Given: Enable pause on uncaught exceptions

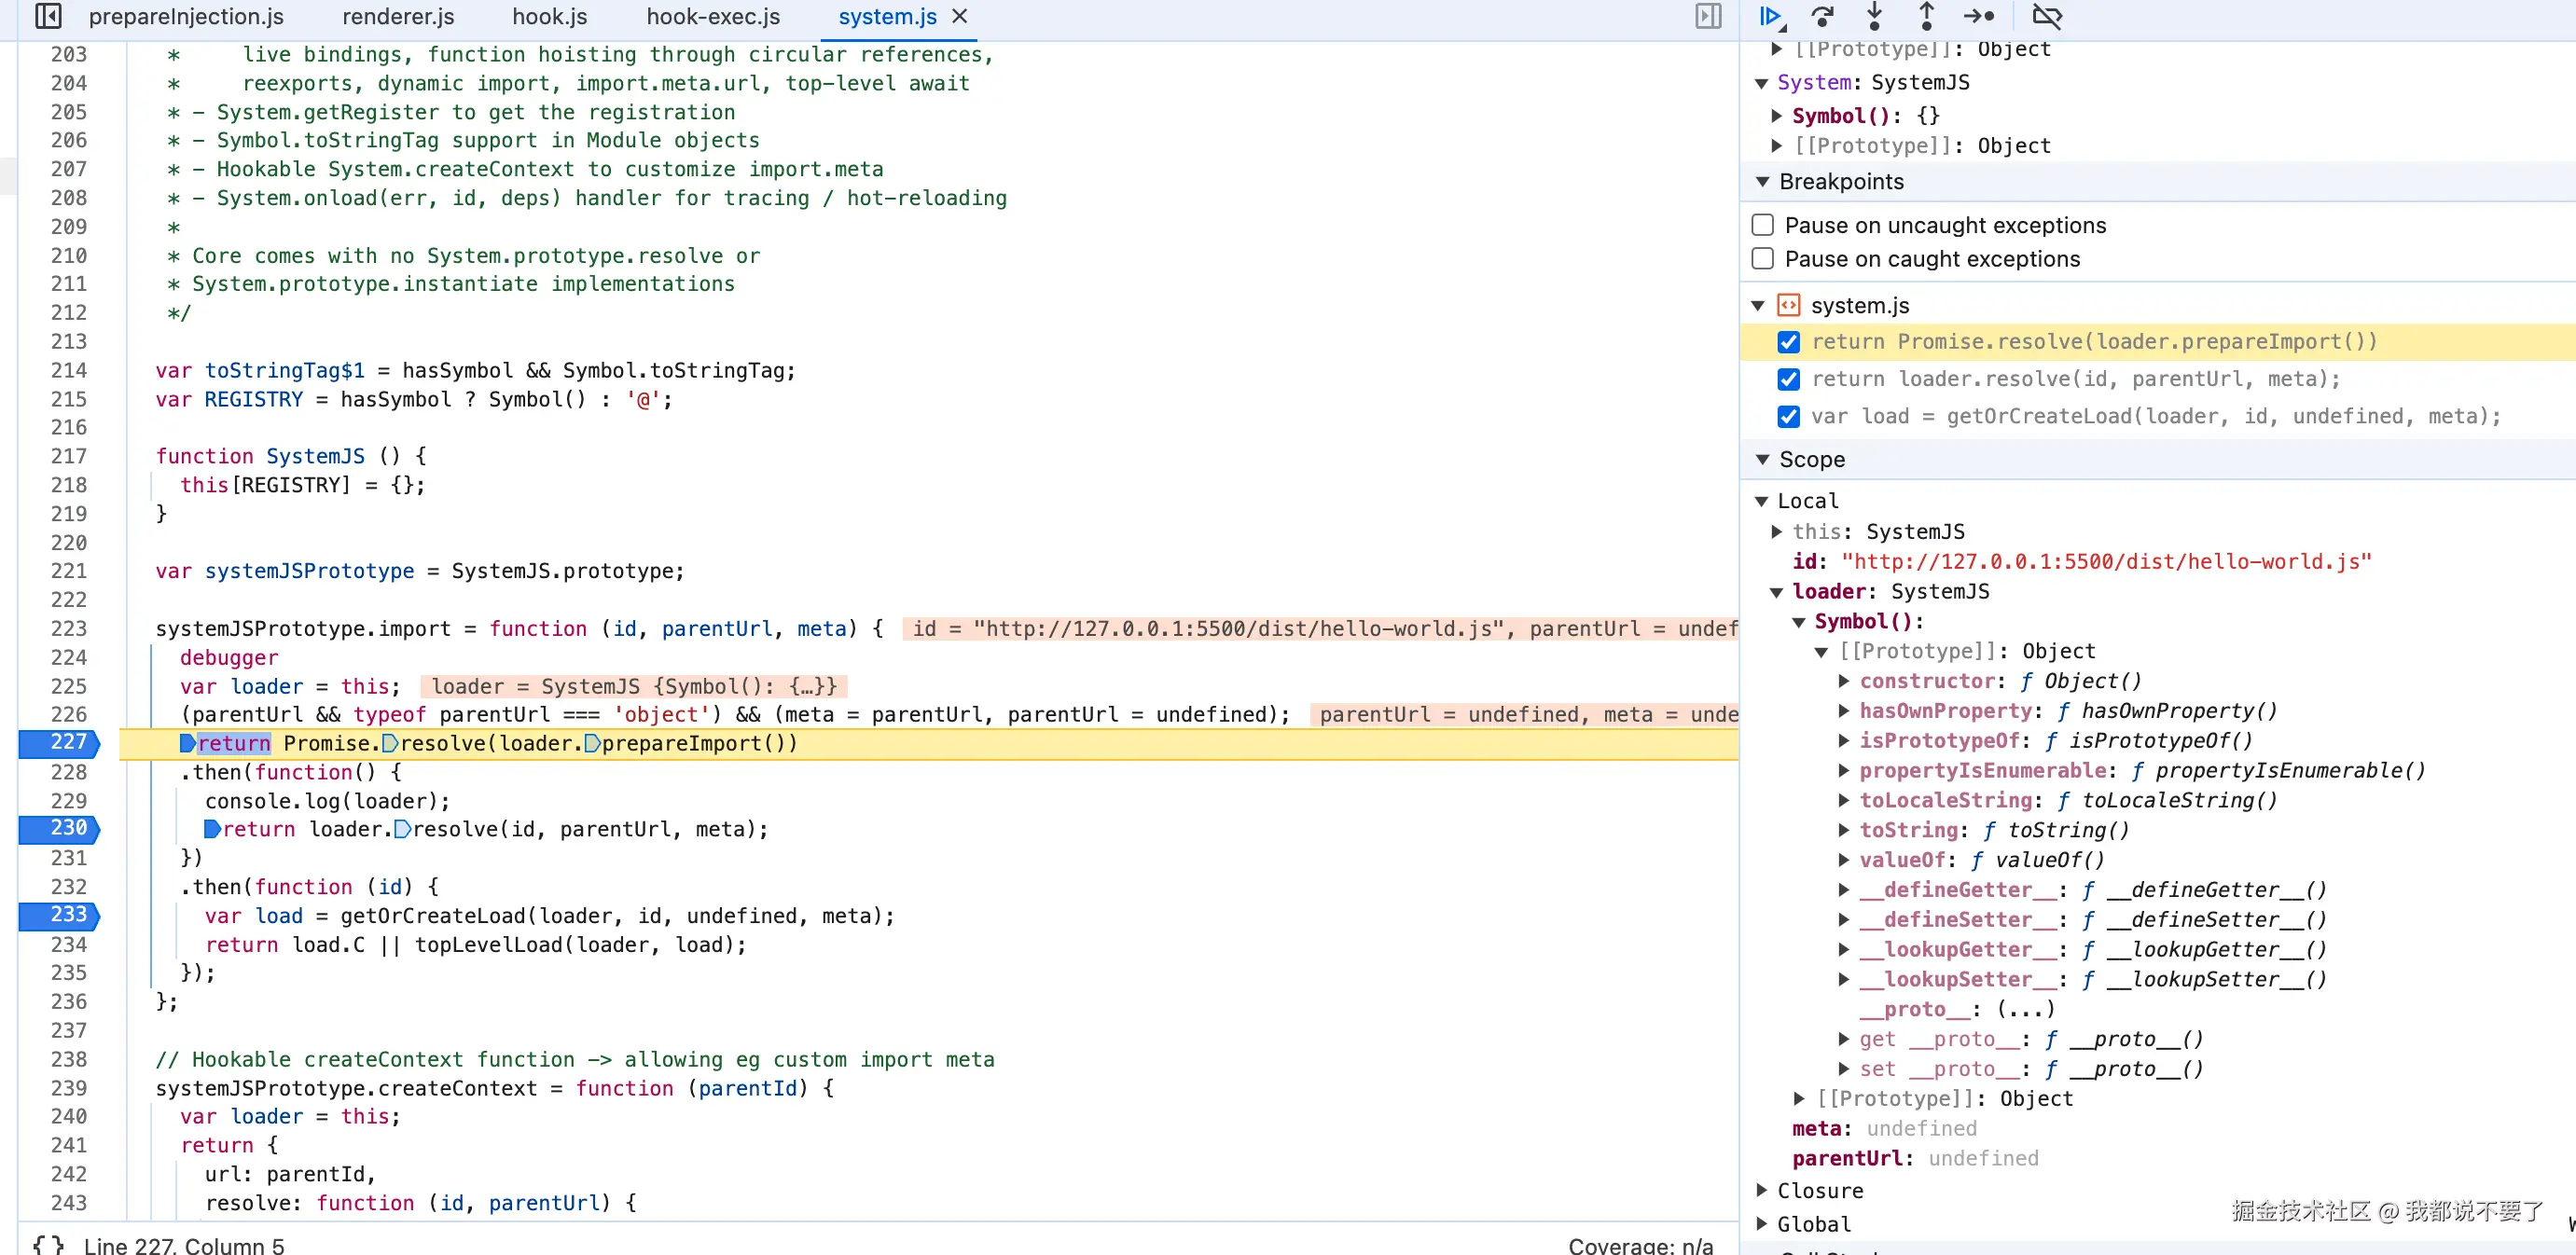Looking at the screenshot, I should pos(1763,225).
